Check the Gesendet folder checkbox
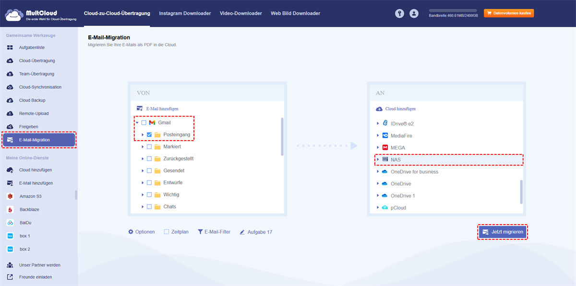The image size is (576, 286). (149, 171)
